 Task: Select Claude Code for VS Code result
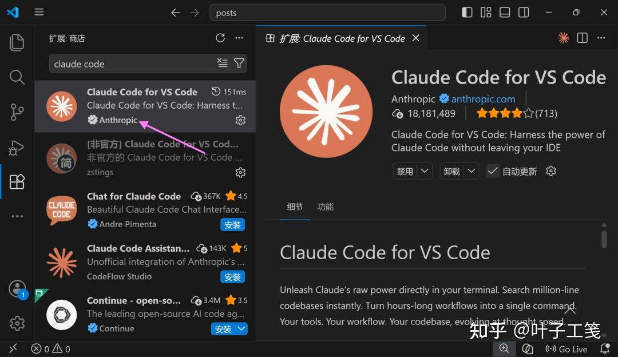[x=145, y=106]
